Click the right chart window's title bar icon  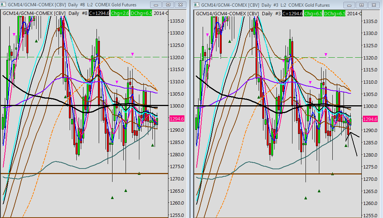[x=197, y=5]
